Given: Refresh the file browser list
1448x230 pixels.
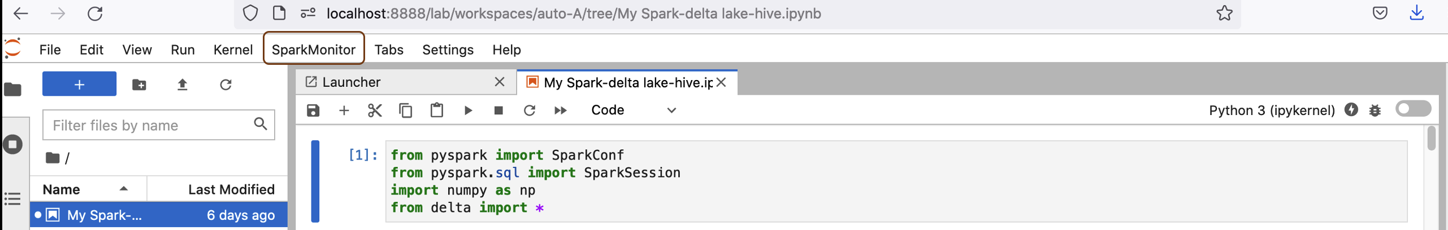Looking at the screenshot, I should click(x=226, y=85).
